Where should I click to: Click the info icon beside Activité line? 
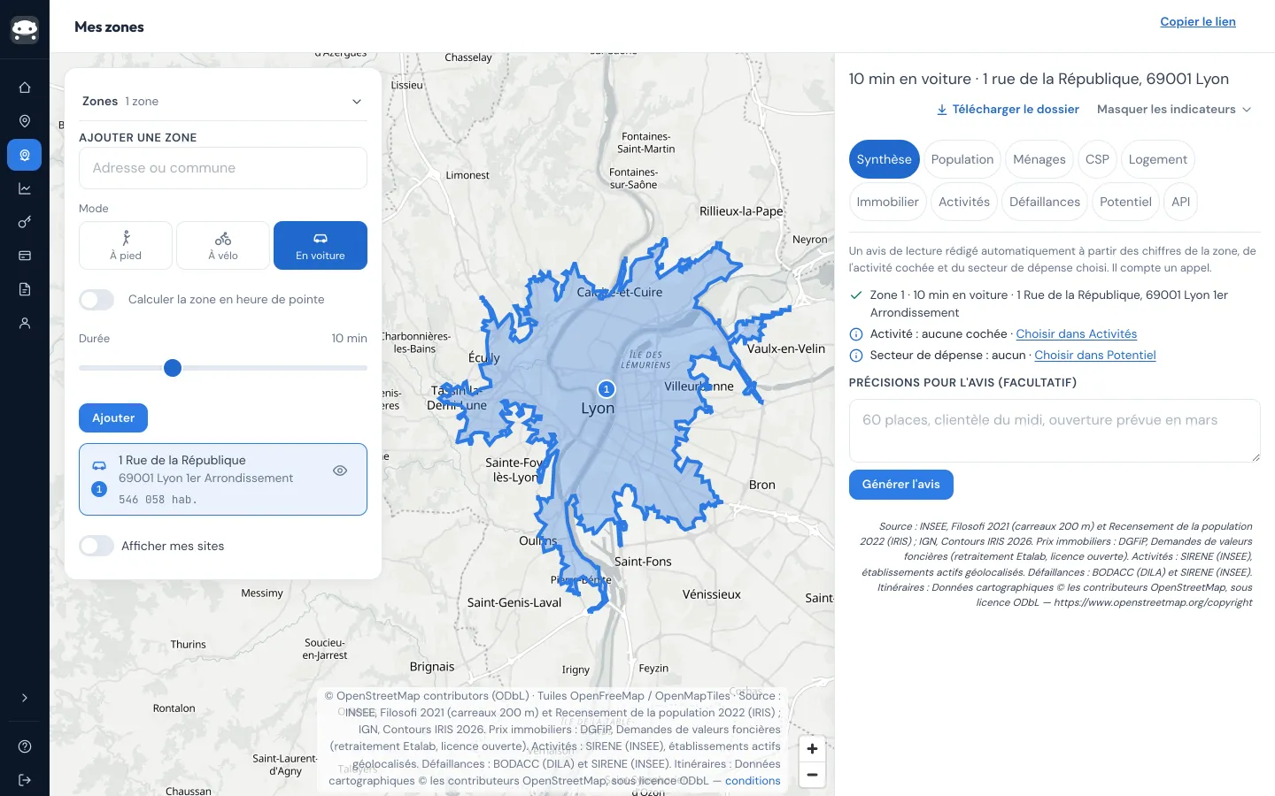pos(856,334)
